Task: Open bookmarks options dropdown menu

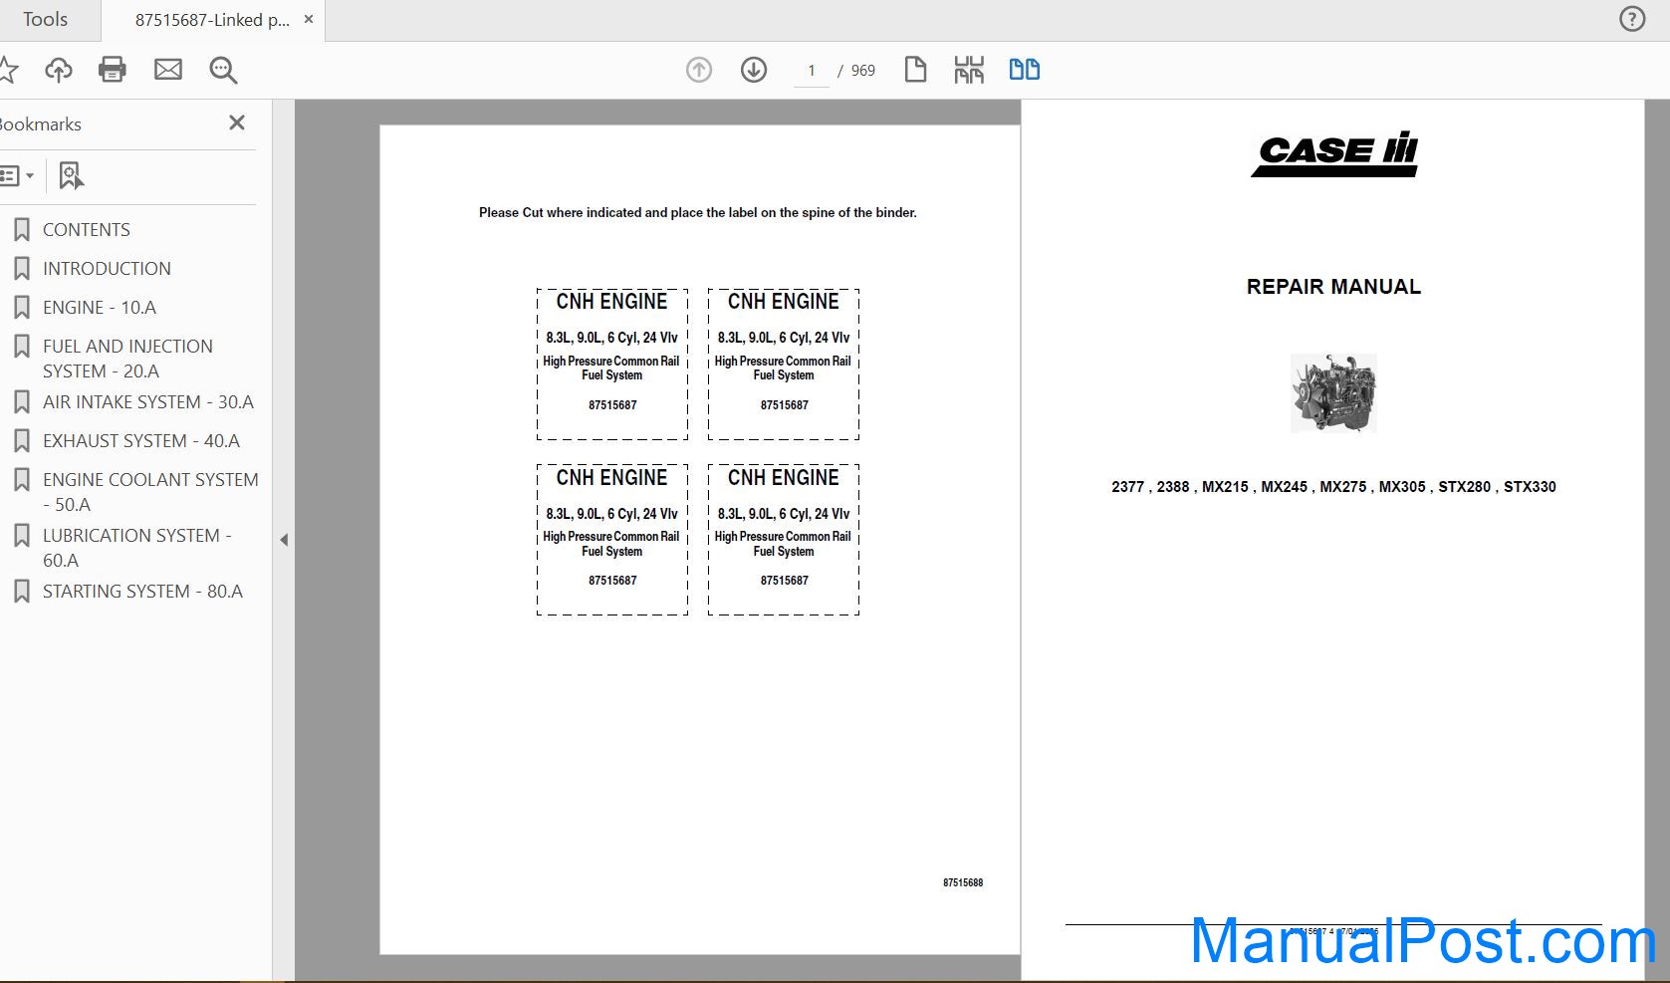Action: point(17,176)
